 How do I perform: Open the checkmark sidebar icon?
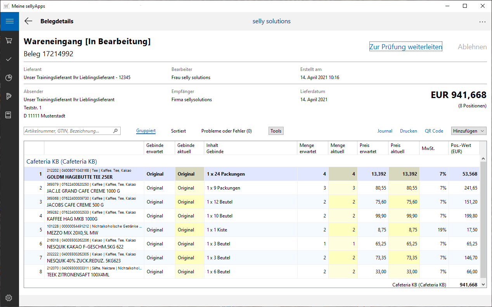point(9,59)
